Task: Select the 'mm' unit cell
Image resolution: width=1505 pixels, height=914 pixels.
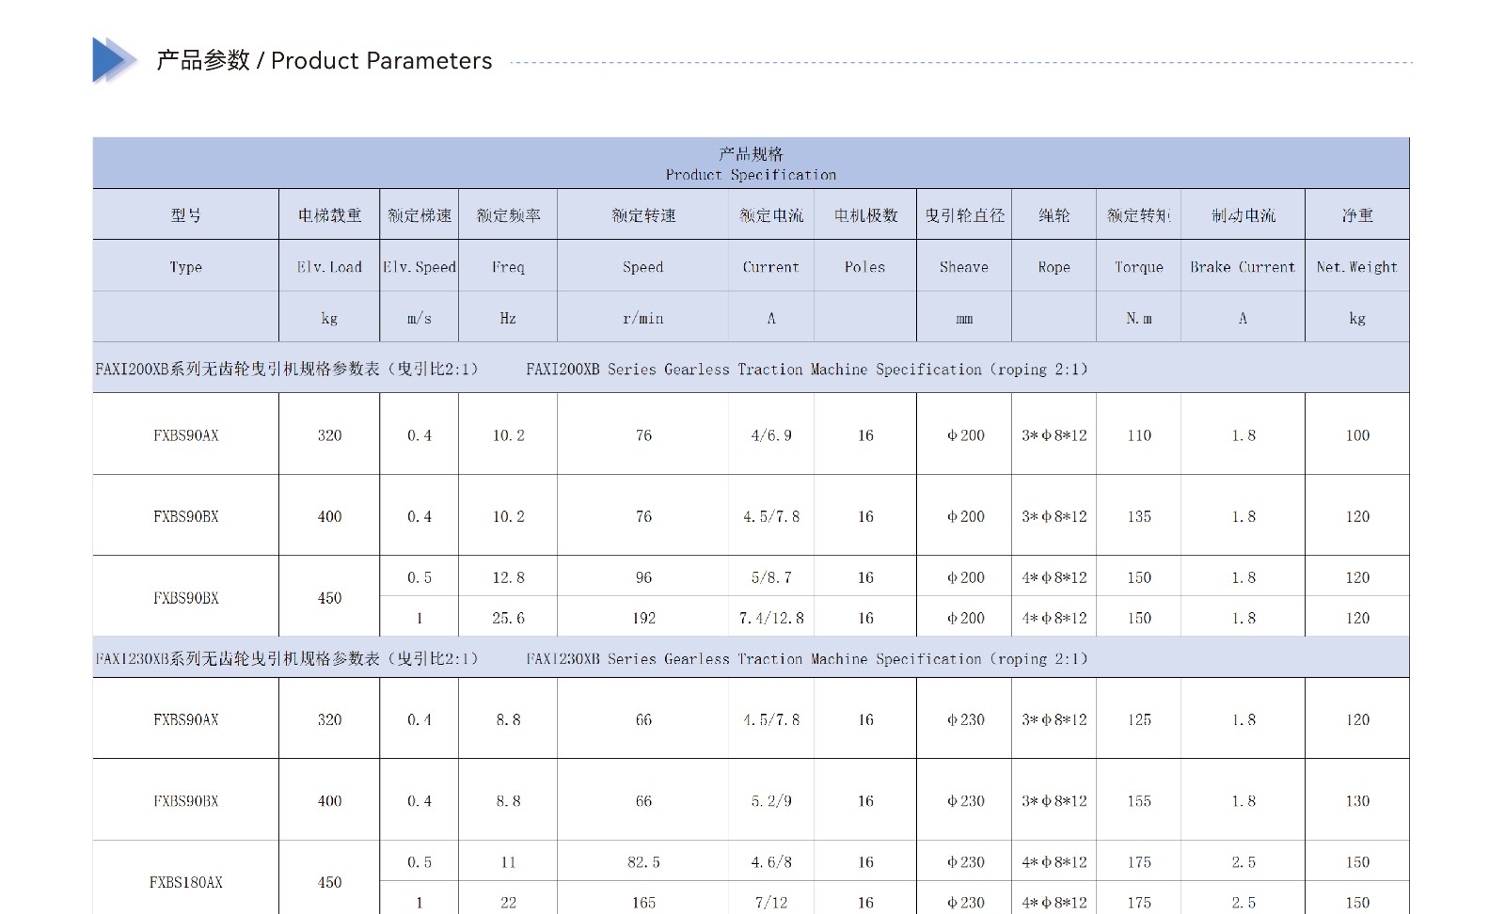Action: [x=964, y=319]
